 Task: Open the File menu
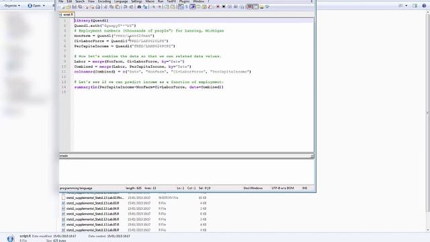(61, 1)
